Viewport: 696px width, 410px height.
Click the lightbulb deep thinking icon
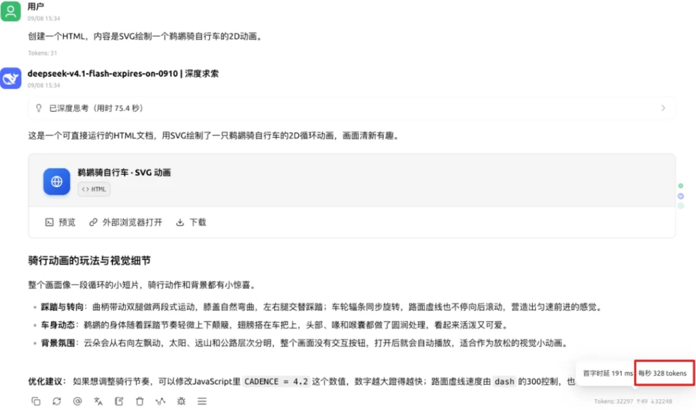pyautogui.click(x=39, y=108)
